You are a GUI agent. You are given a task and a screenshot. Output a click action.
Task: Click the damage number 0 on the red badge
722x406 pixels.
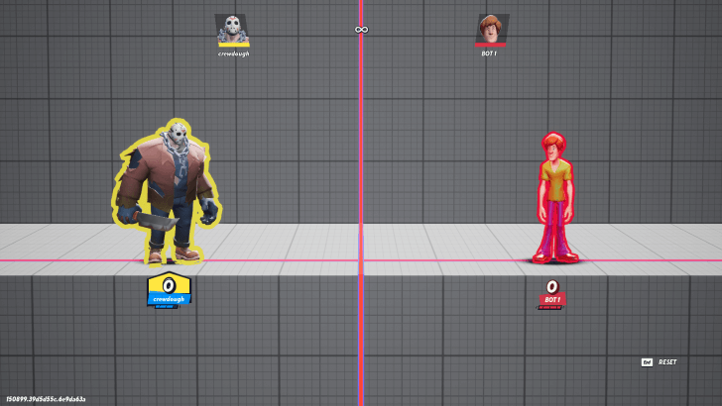pyautogui.click(x=552, y=287)
